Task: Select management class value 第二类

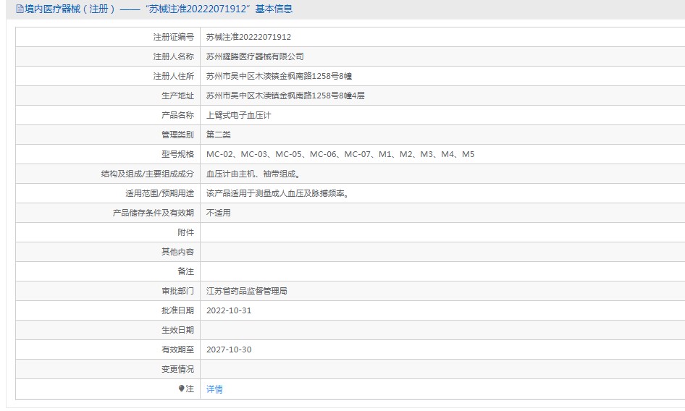Action: (219, 135)
